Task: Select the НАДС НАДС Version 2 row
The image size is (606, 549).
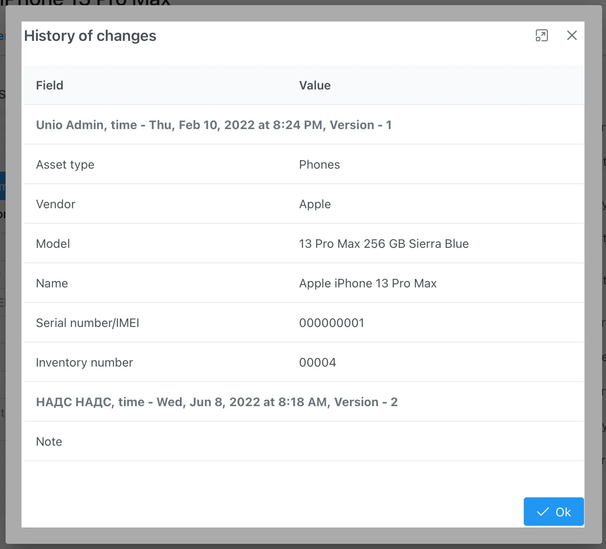Action: pos(216,402)
